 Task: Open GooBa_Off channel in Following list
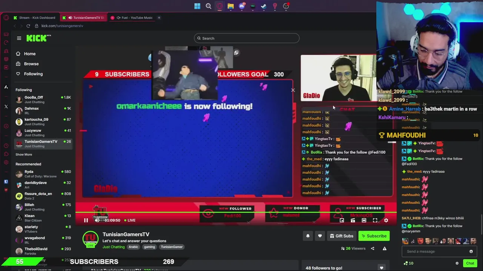[x=43, y=99]
